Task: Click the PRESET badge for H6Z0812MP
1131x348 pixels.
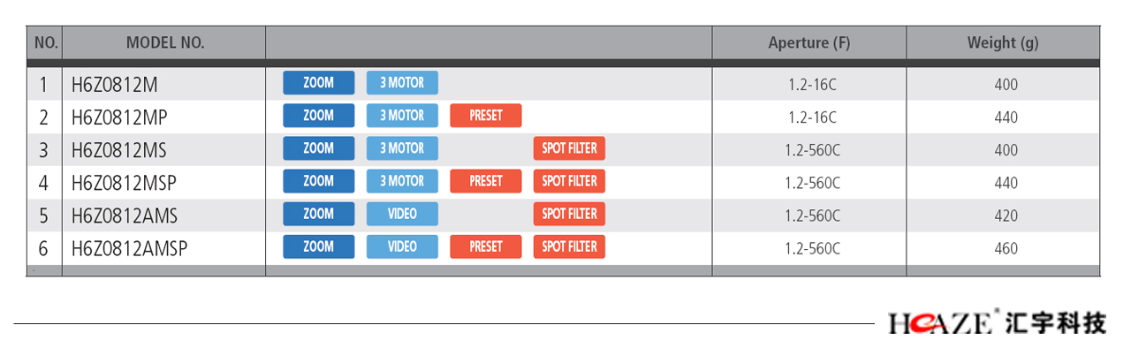Action: (485, 116)
